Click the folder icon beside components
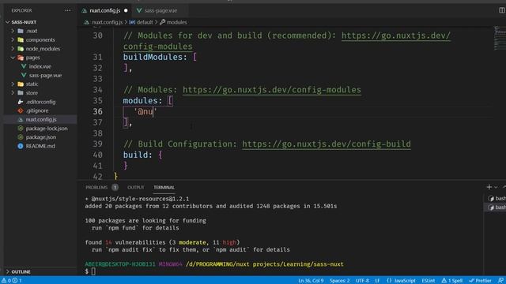Screen dimensions: 506x284 pos(21,39)
